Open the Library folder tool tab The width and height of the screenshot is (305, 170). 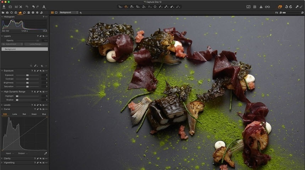[x=3, y=13]
